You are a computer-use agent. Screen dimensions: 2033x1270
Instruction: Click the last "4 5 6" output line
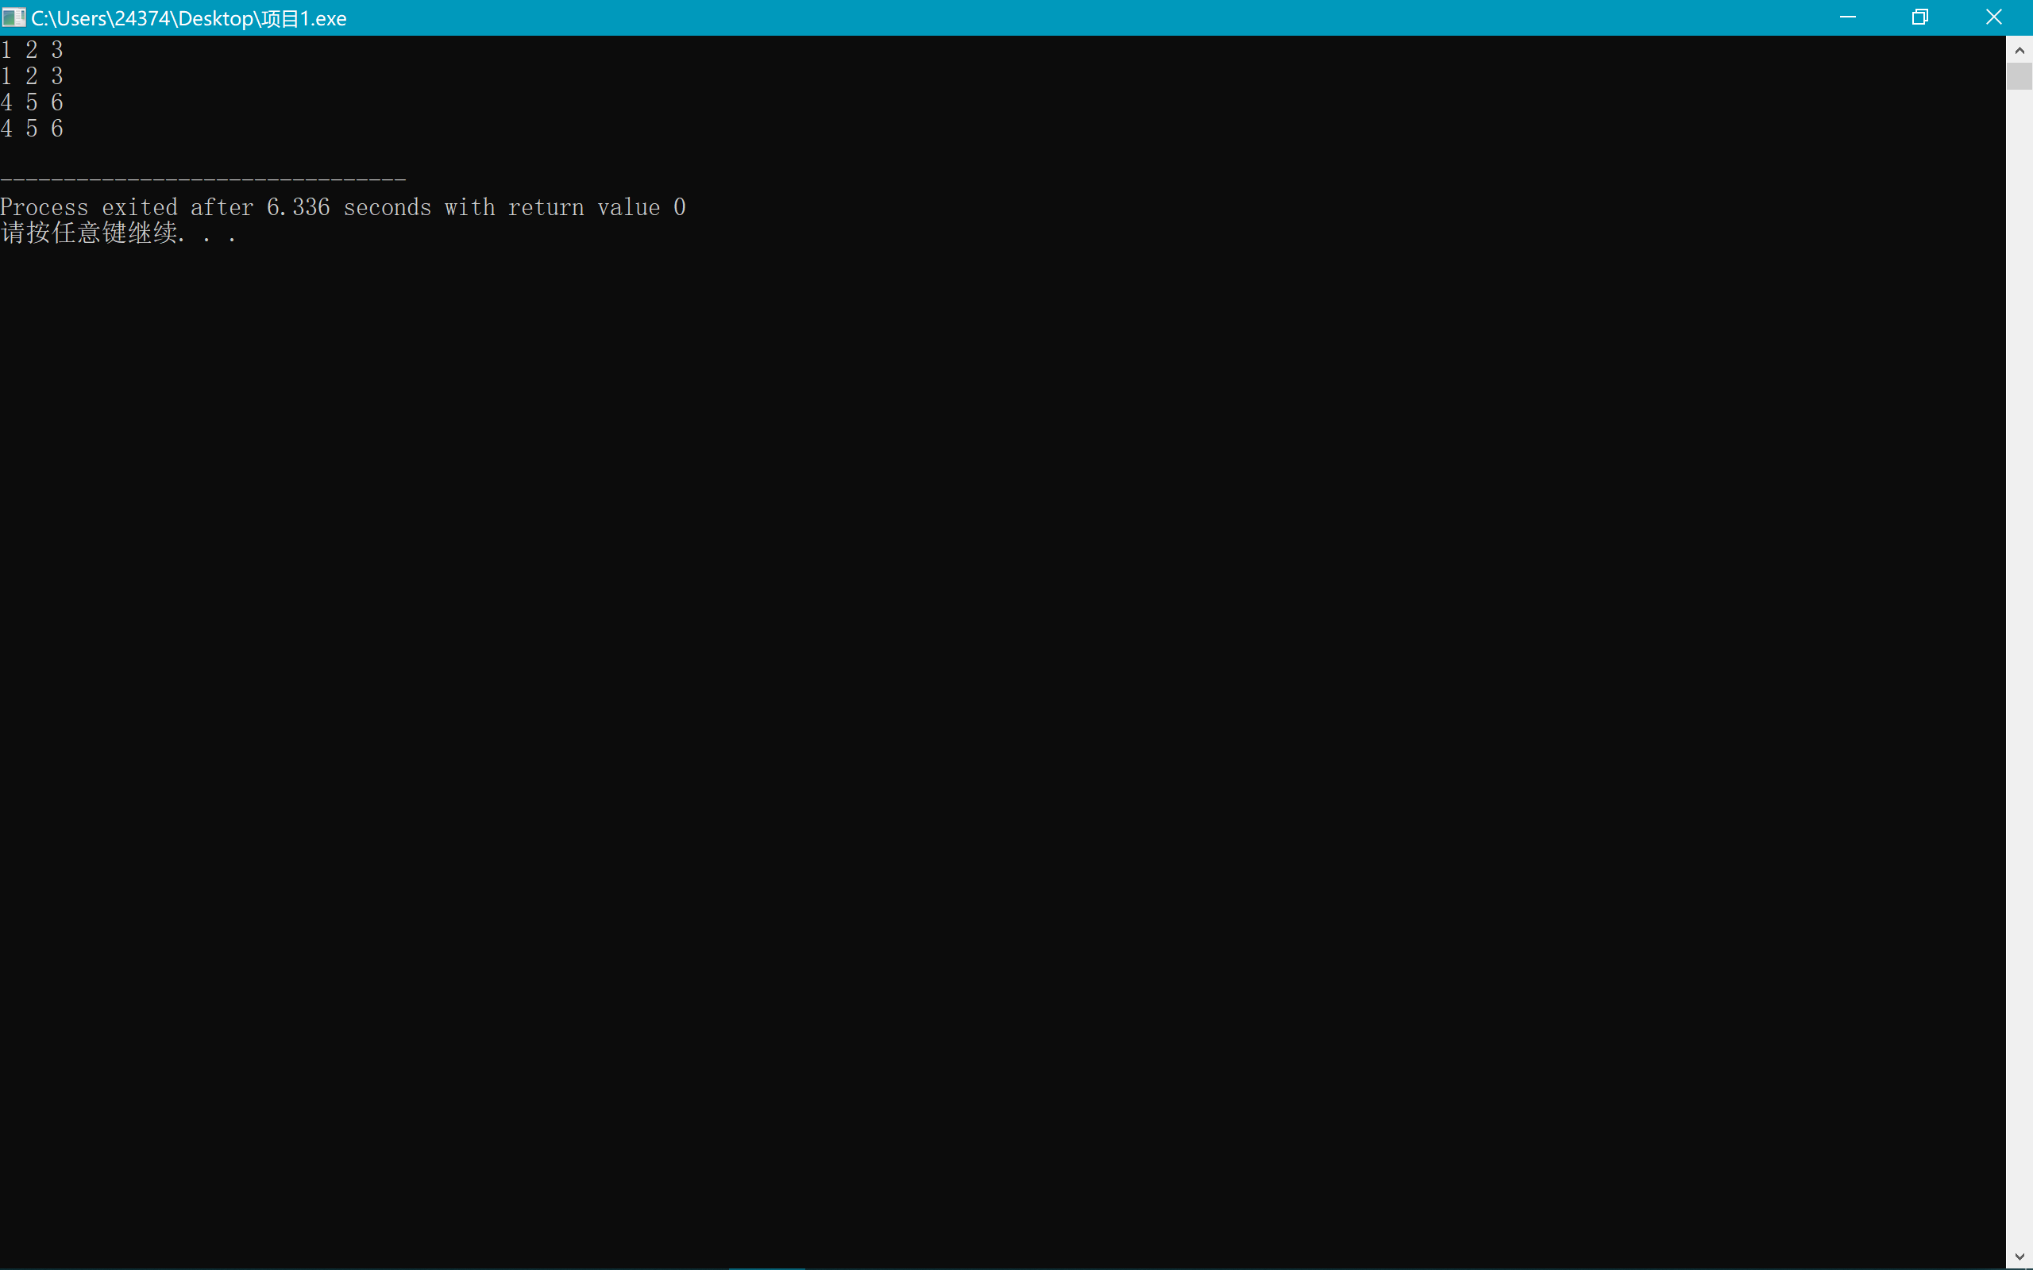(32, 129)
